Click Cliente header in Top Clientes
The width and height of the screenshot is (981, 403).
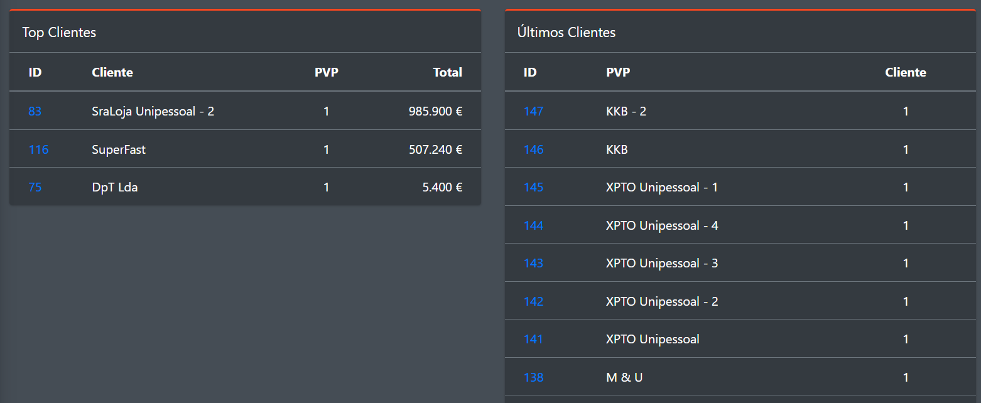112,72
